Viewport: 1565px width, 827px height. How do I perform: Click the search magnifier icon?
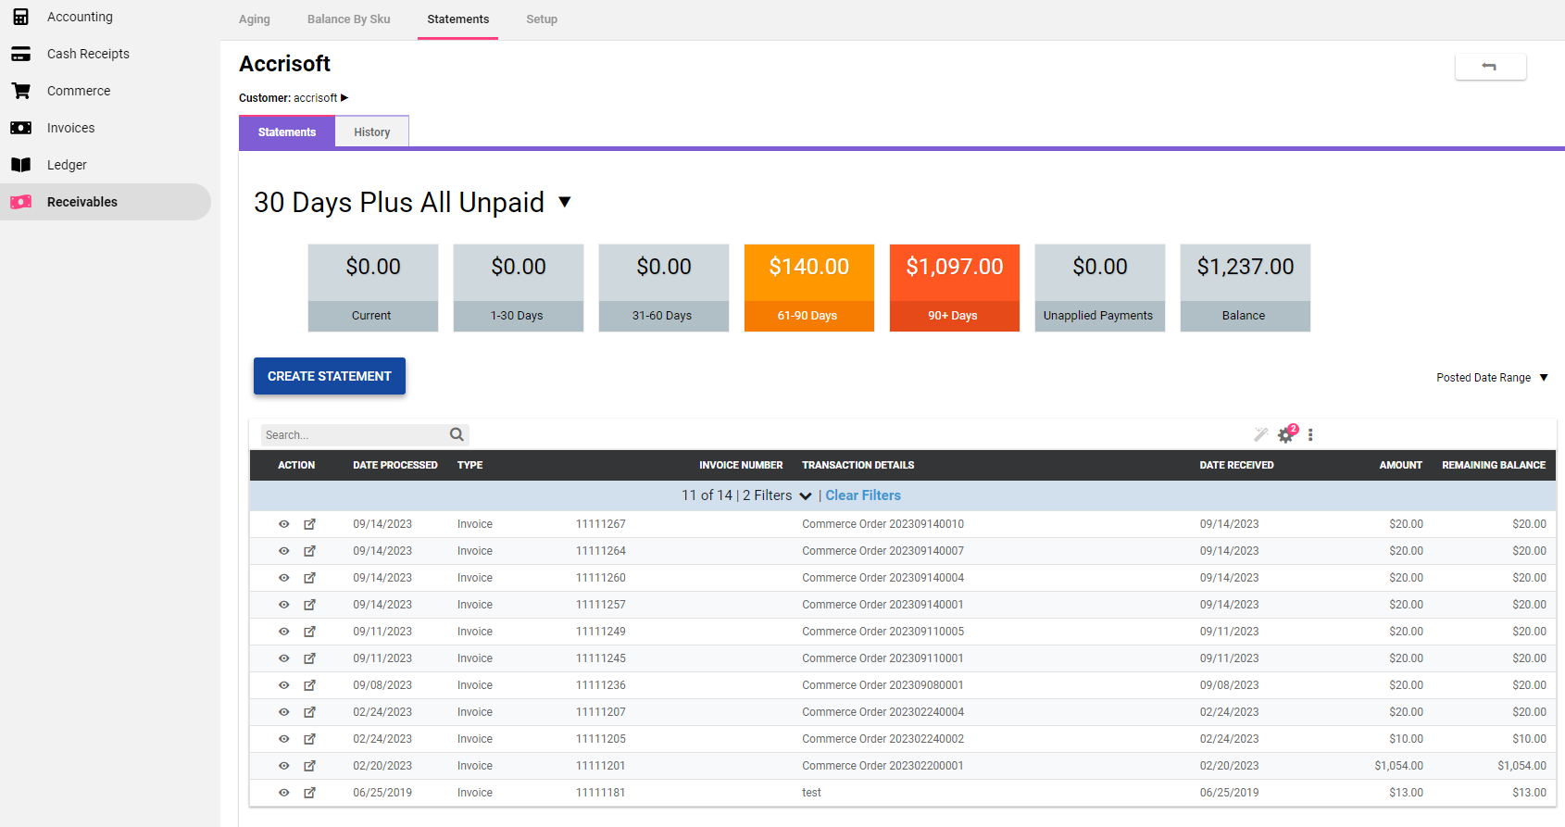tap(457, 434)
